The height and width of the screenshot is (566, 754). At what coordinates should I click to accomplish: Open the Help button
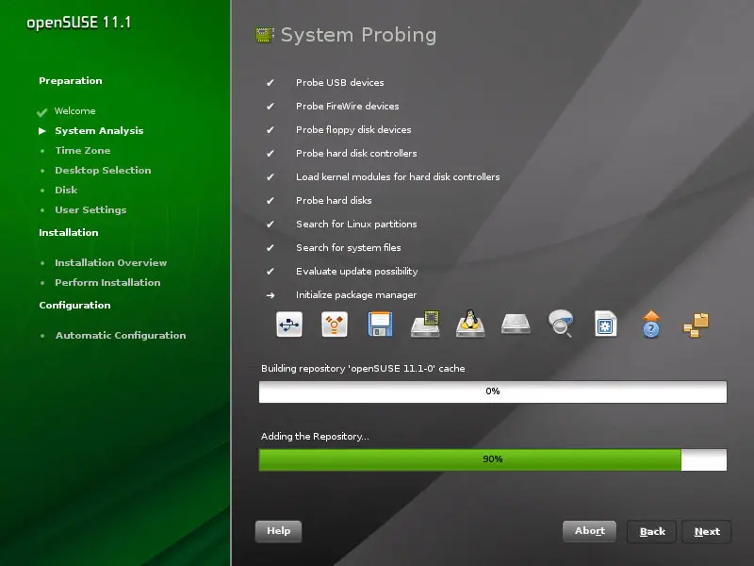tap(278, 531)
